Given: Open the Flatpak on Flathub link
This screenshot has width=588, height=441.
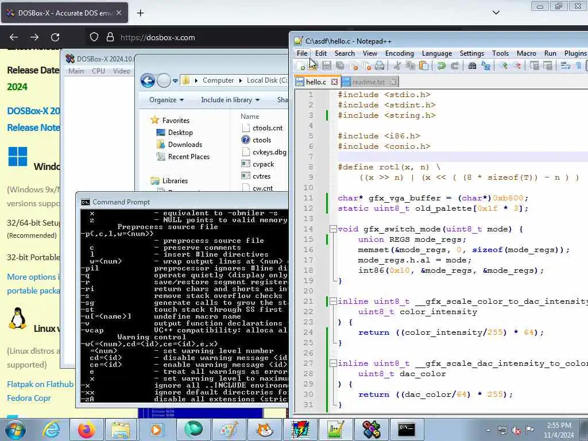Looking at the screenshot, I should (40, 384).
